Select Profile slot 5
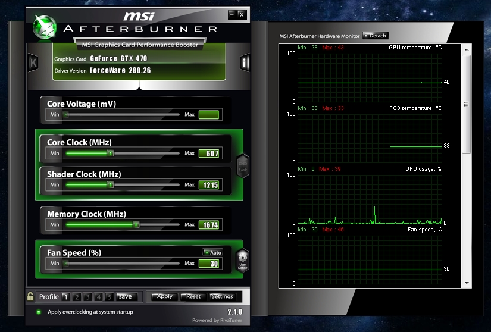This screenshot has height=332, width=491. (x=110, y=297)
